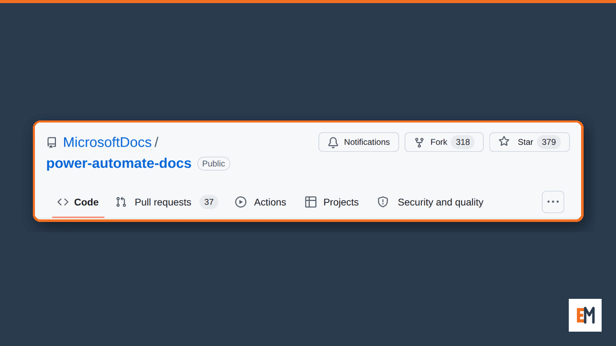Image resolution: width=616 pixels, height=346 pixels.
Task: Click the Projects table icon
Action: tap(311, 202)
